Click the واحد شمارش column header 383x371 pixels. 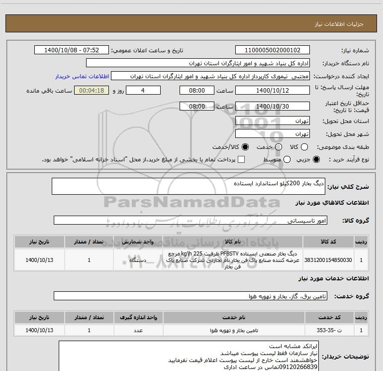[x=138, y=242]
